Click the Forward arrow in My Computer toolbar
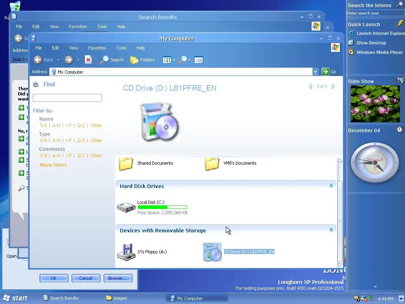This screenshot has width=405, height=304. [x=69, y=60]
